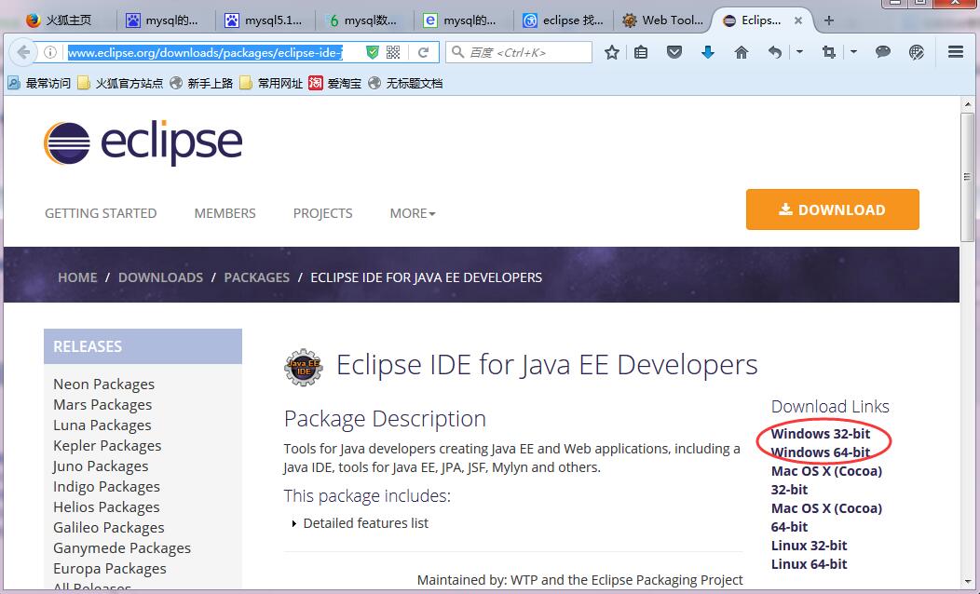This screenshot has height=594, width=980.
Task: Open Helios Packages release
Action: 106,507
